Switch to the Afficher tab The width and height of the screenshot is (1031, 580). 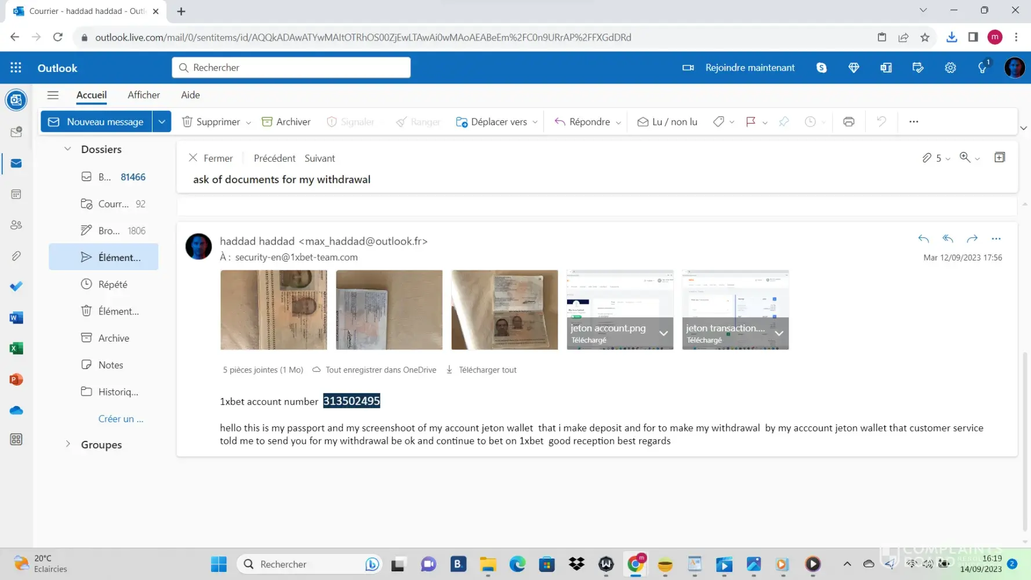coord(144,95)
